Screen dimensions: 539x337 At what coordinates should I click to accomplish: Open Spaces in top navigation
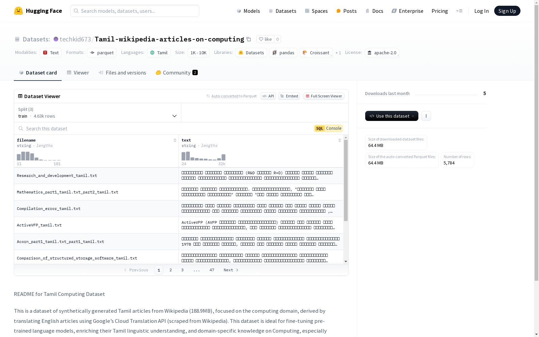[x=316, y=11]
